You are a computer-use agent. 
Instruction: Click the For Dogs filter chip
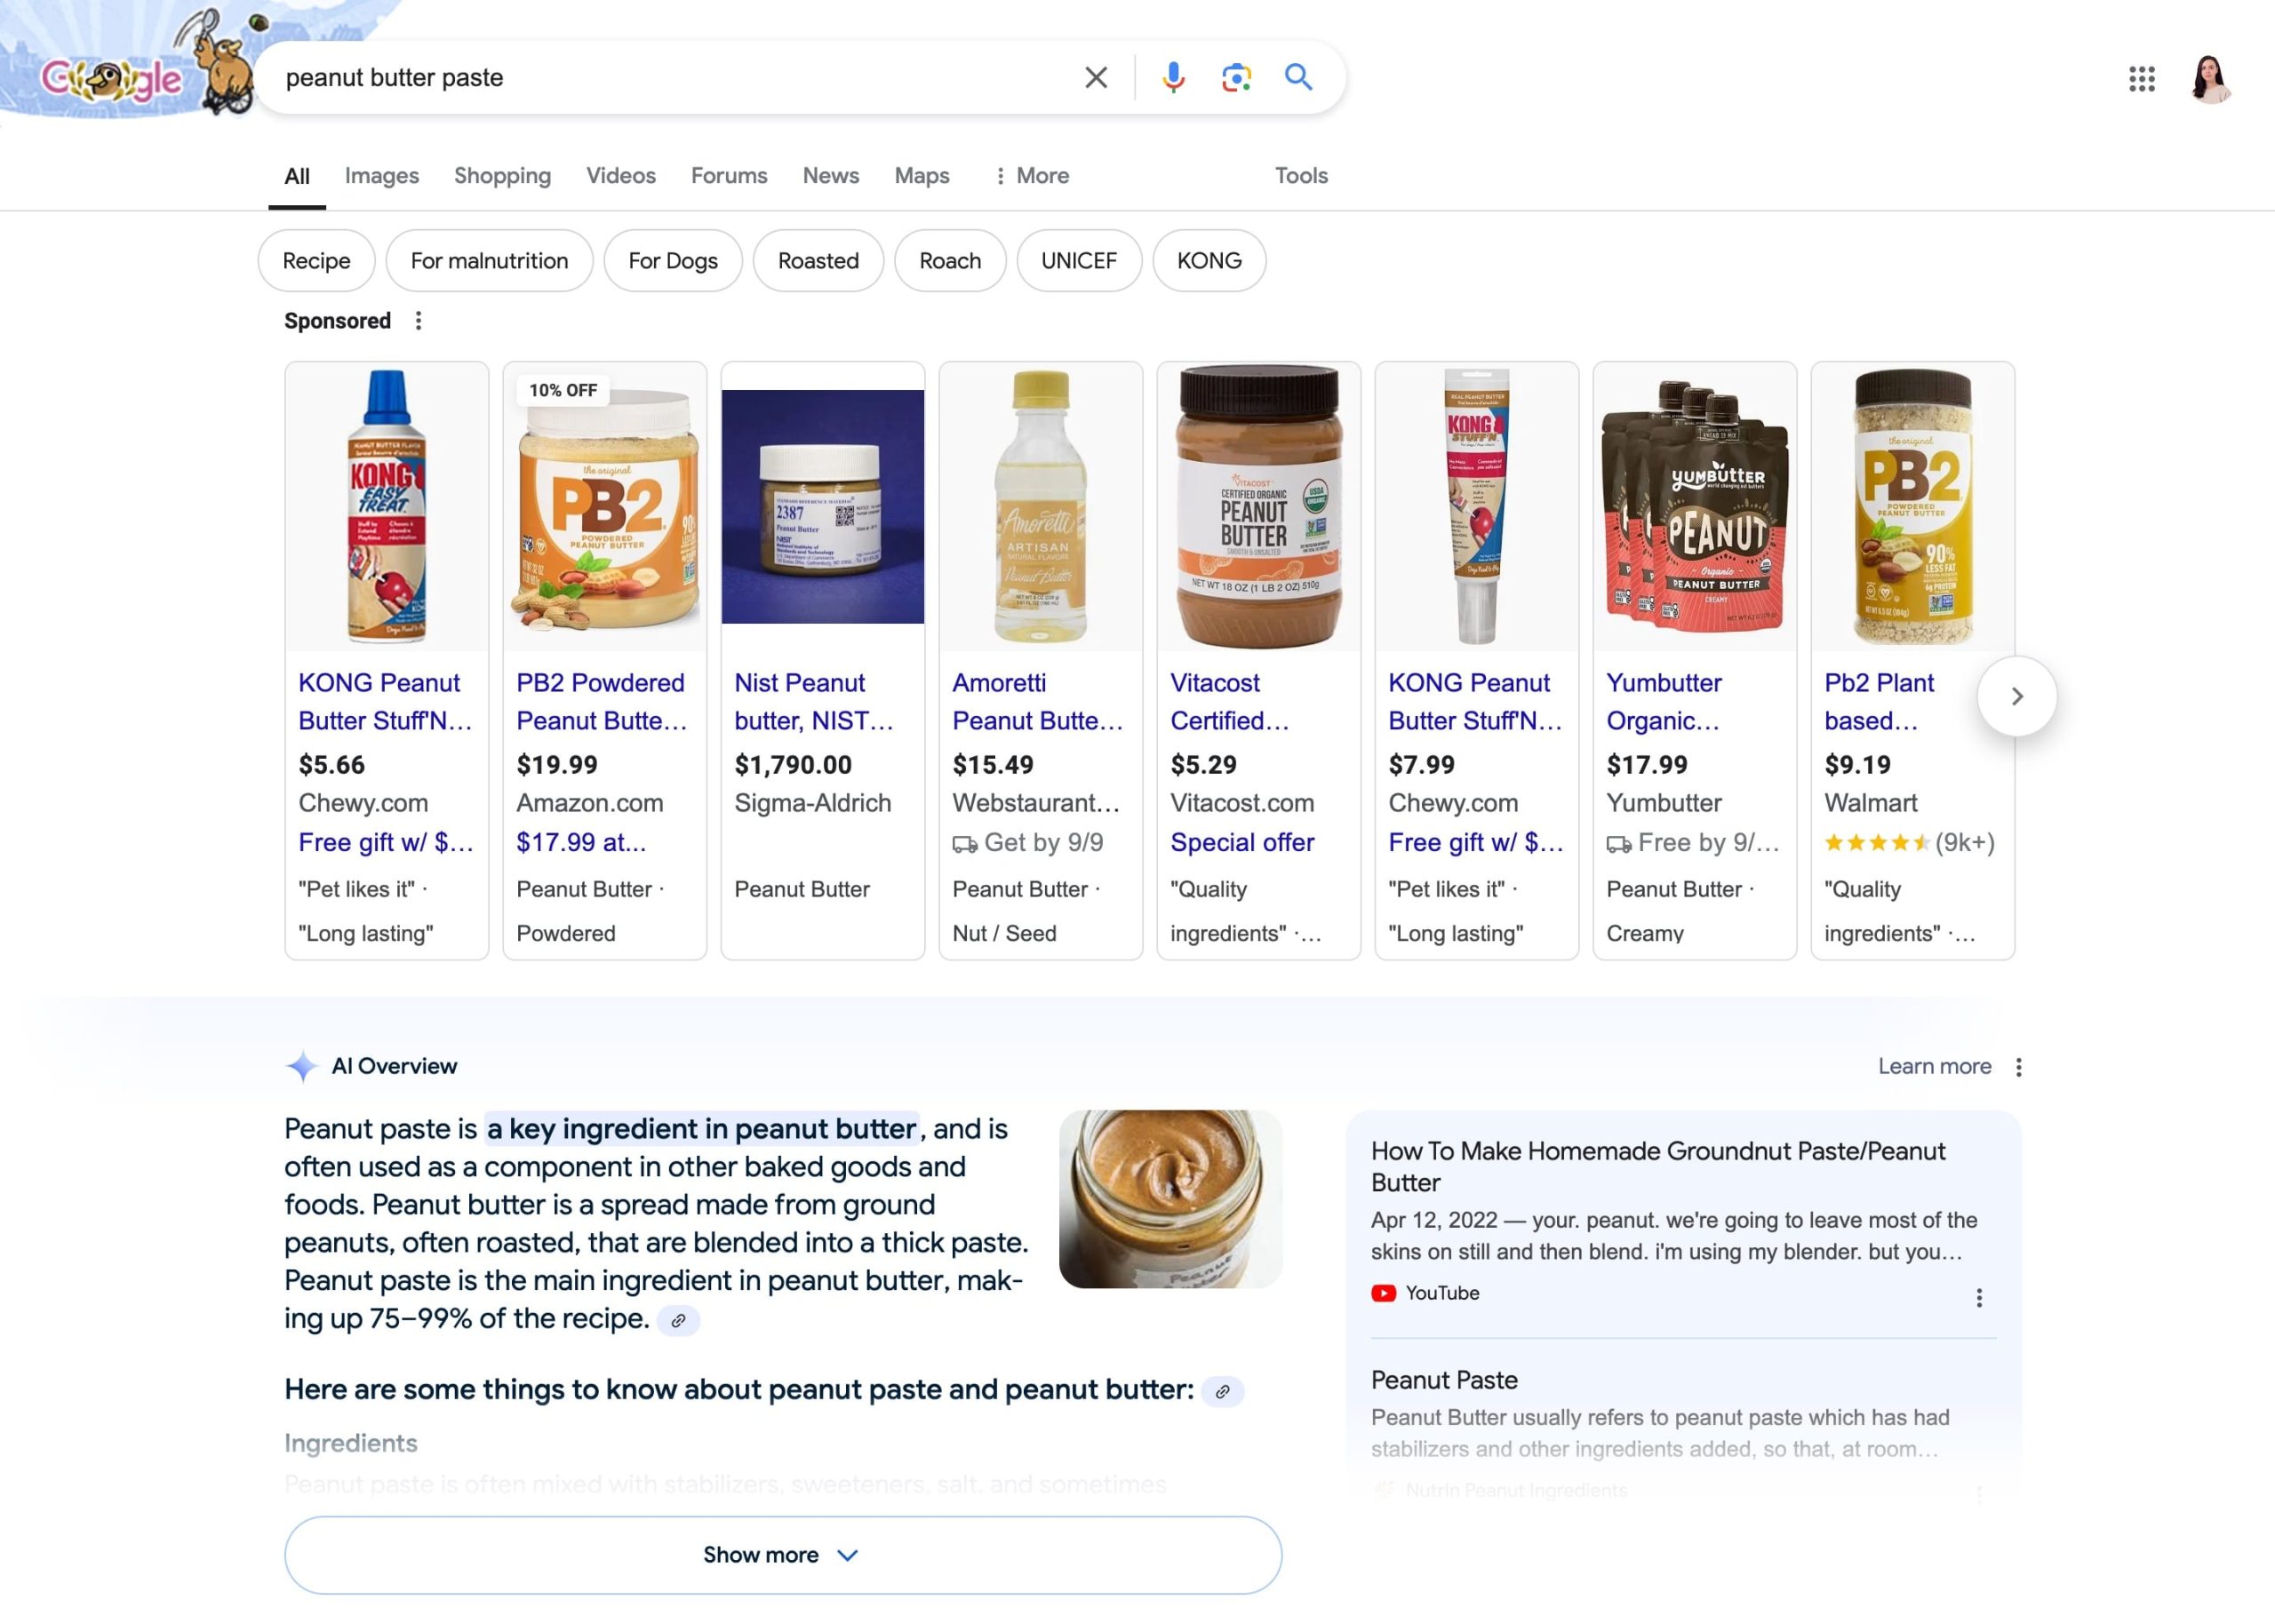point(674,259)
